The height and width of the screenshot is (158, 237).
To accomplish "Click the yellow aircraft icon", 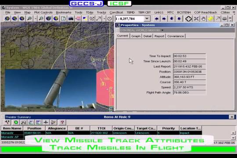I will pyautogui.click(x=210, y=18).
